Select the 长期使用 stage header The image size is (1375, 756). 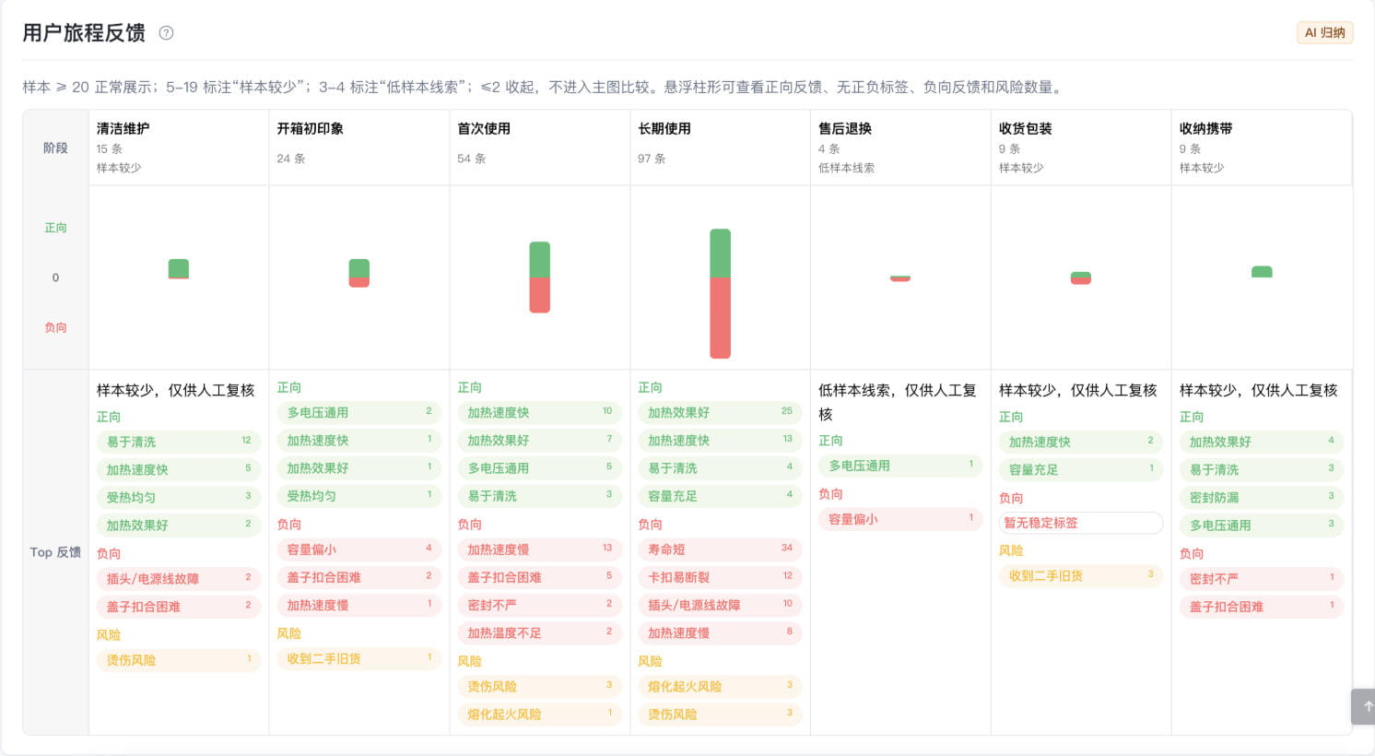tap(664, 129)
